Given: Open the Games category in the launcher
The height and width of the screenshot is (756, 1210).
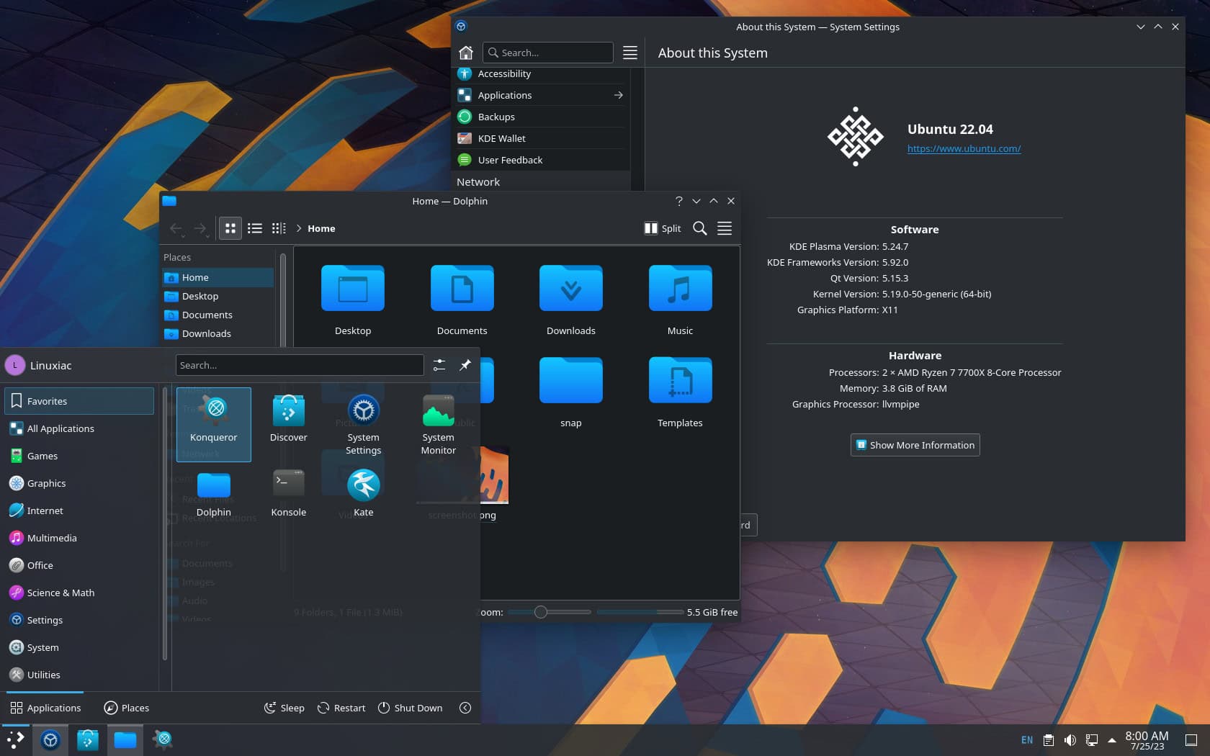Looking at the screenshot, I should click(x=43, y=456).
